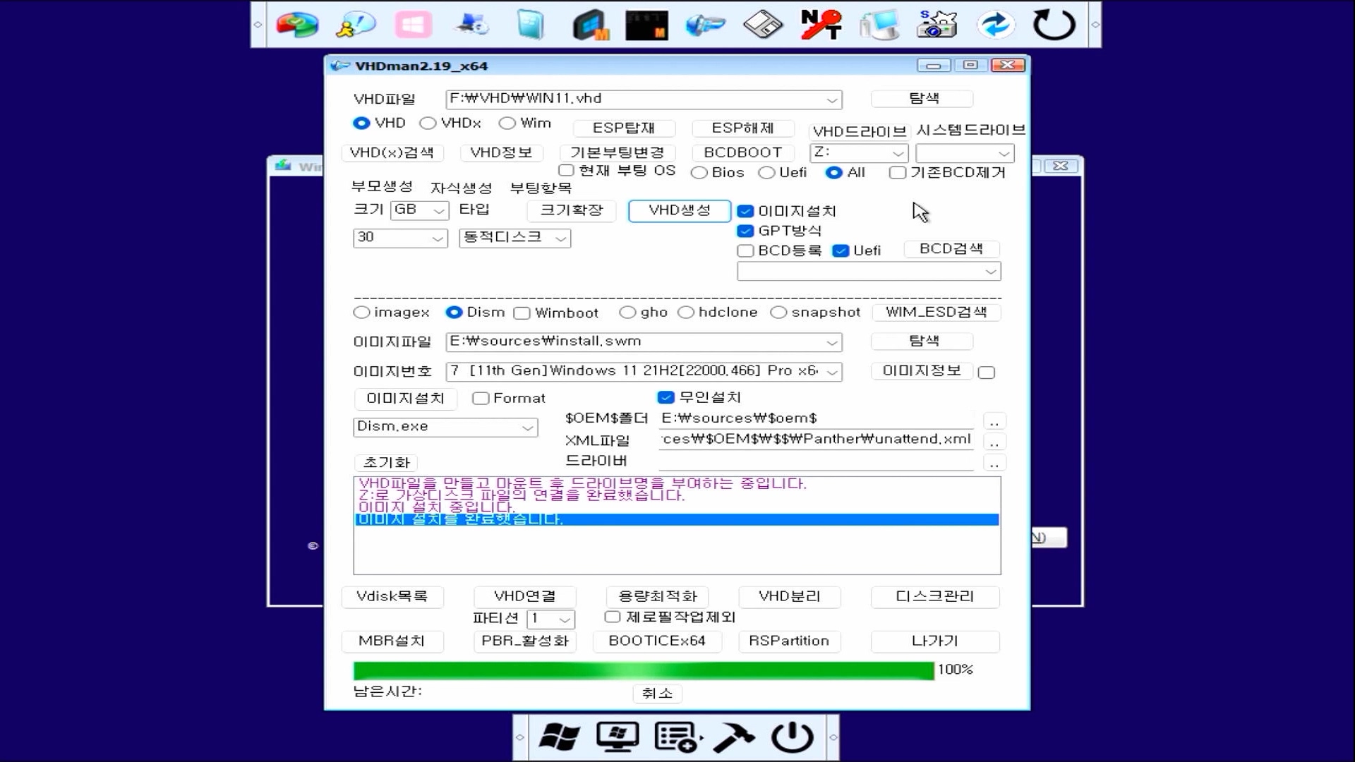
Task: Enable the Format checkbox
Action: tap(481, 399)
